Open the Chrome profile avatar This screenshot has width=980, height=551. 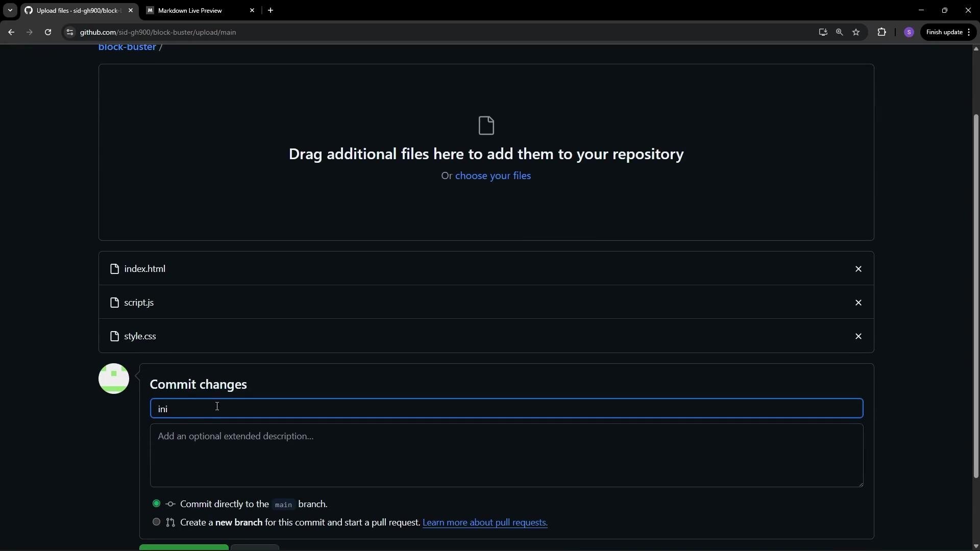click(909, 32)
